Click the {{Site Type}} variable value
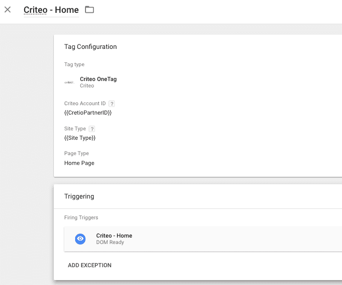Screen dimensions: 342x285 click(80, 138)
